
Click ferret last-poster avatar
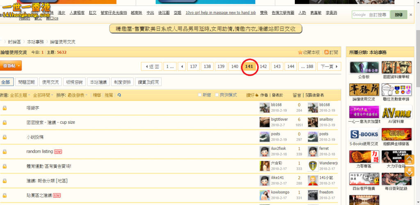313,152
